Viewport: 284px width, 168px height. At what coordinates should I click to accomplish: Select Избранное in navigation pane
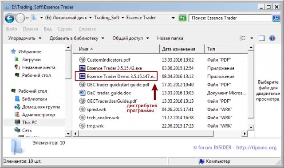[30, 52]
